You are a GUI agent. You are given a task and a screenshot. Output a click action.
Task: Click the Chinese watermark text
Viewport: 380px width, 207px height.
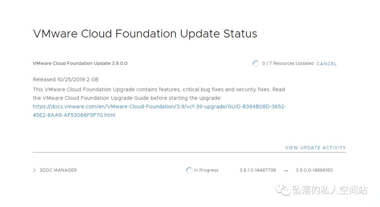click(x=330, y=190)
